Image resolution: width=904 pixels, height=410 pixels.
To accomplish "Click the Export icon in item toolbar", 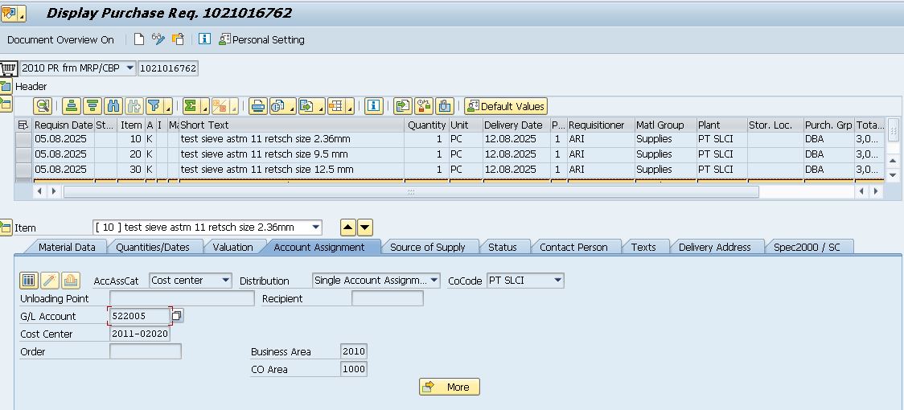I will point(308,106).
